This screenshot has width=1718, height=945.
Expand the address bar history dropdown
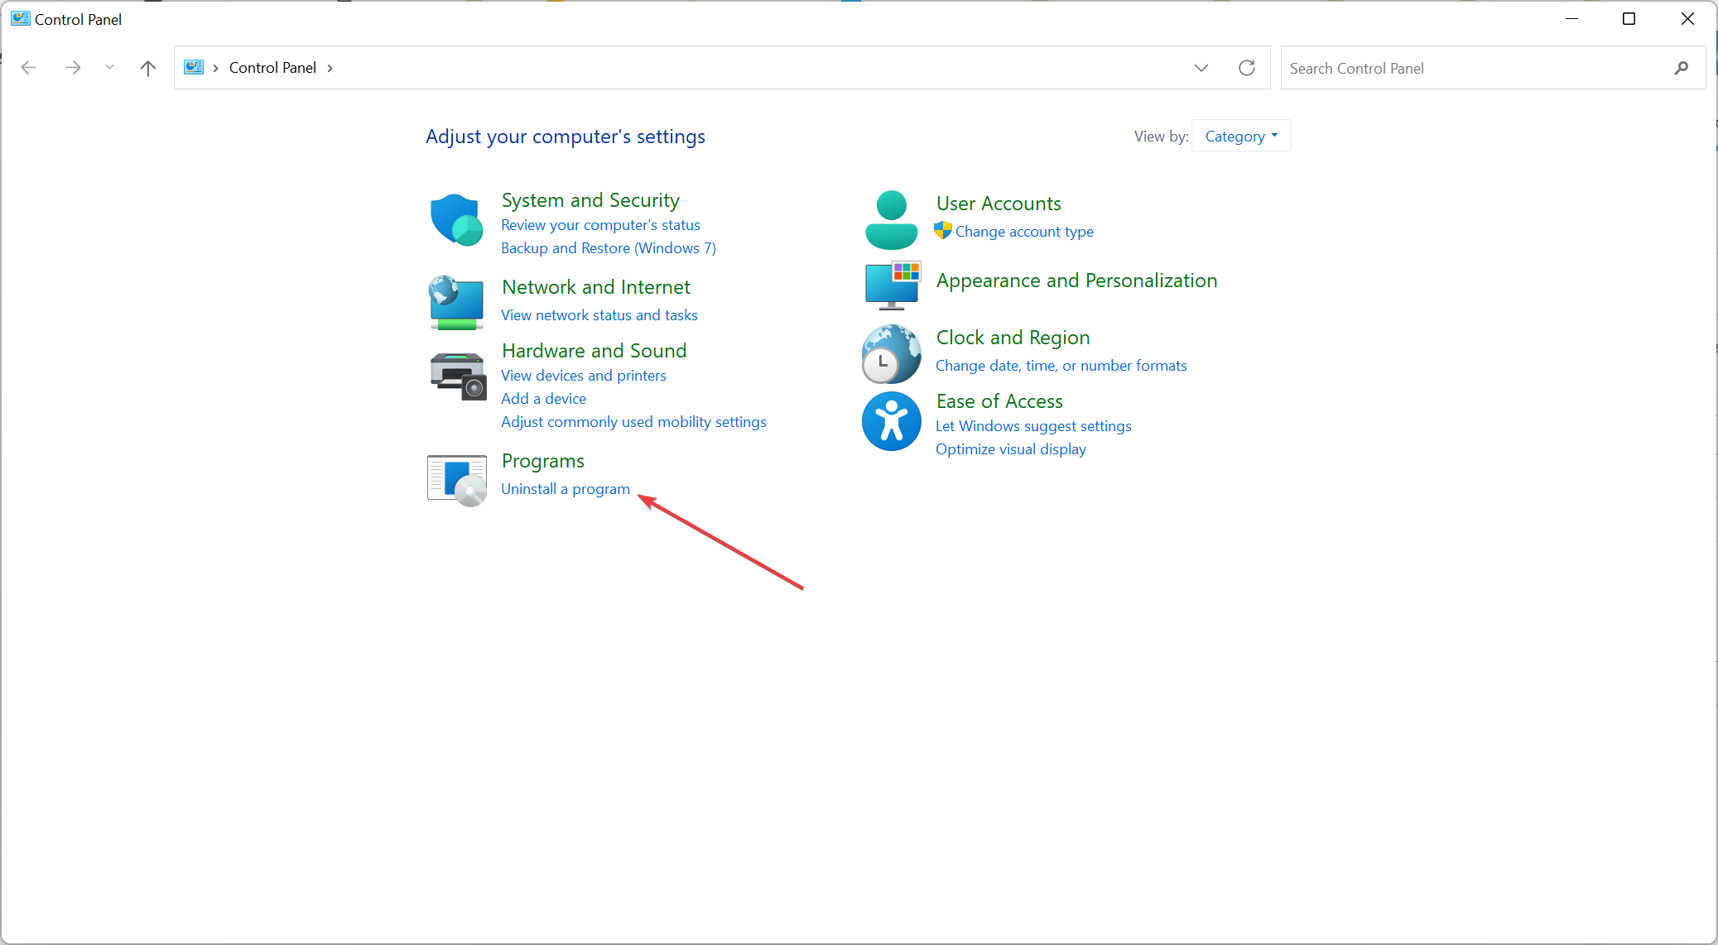(1201, 68)
